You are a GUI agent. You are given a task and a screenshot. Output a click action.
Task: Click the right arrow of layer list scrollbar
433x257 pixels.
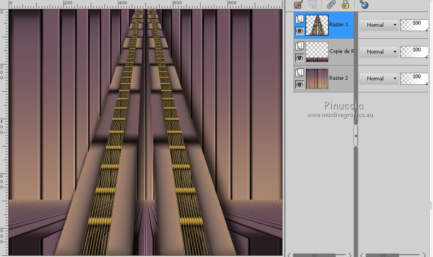(350, 254)
